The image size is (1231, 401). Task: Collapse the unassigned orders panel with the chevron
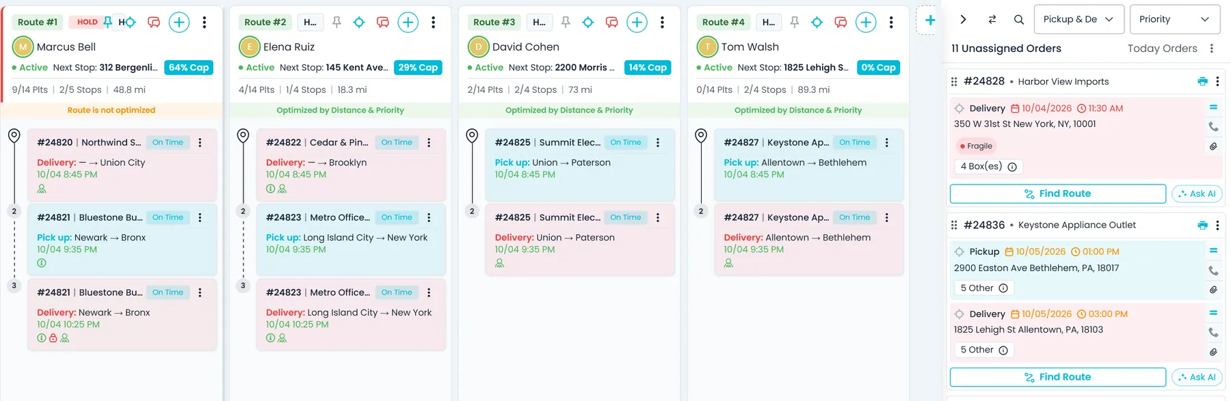pos(963,20)
